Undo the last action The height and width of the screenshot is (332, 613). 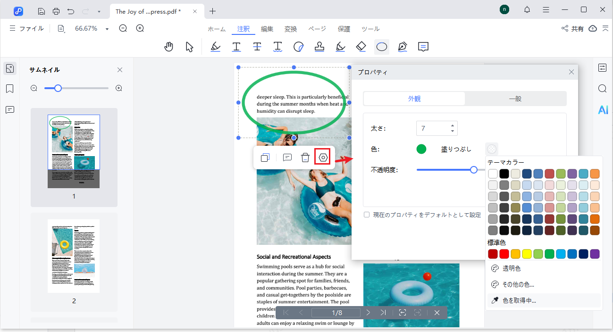click(x=71, y=11)
